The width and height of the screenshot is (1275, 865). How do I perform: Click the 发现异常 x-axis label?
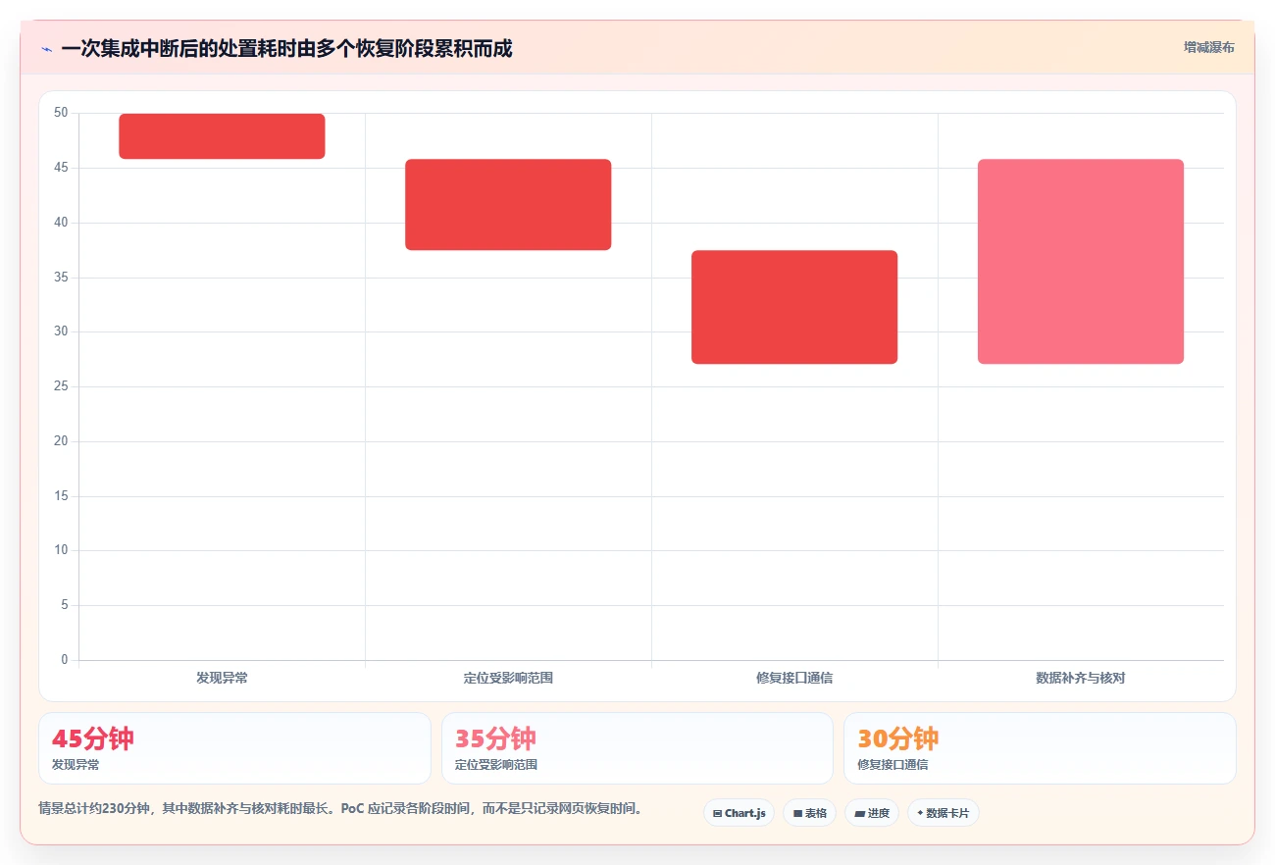click(x=222, y=678)
